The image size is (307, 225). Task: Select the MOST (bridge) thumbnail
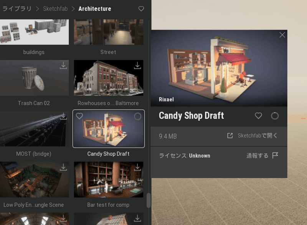coord(34,129)
